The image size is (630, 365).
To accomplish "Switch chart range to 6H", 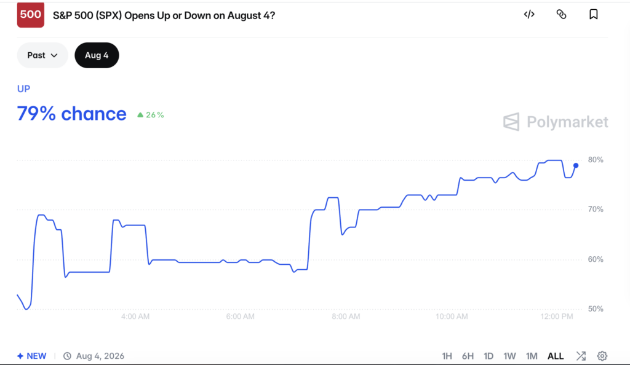I will pos(468,356).
